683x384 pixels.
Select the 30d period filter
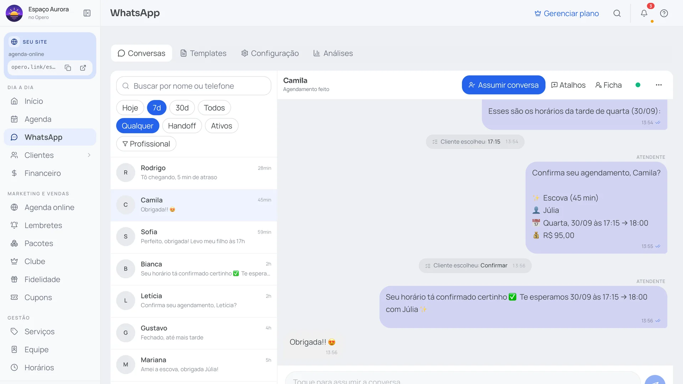(x=182, y=108)
